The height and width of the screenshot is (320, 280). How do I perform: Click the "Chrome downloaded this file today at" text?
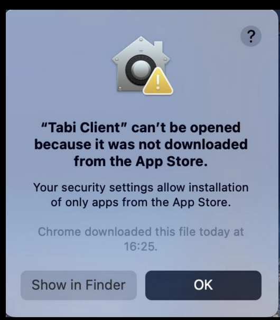(x=141, y=232)
